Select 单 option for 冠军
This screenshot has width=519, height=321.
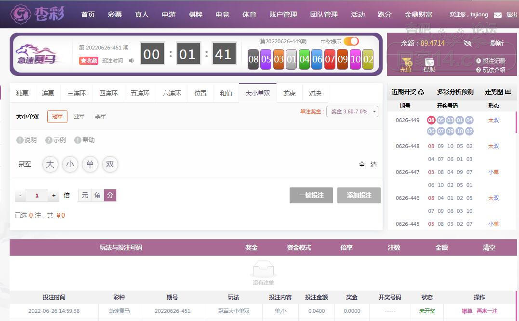(90, 164)
